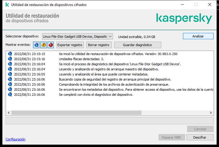This screenshot has height=147, width=219.
Task: Click Guardar diagnóstico button
Action: click(137, 45)
